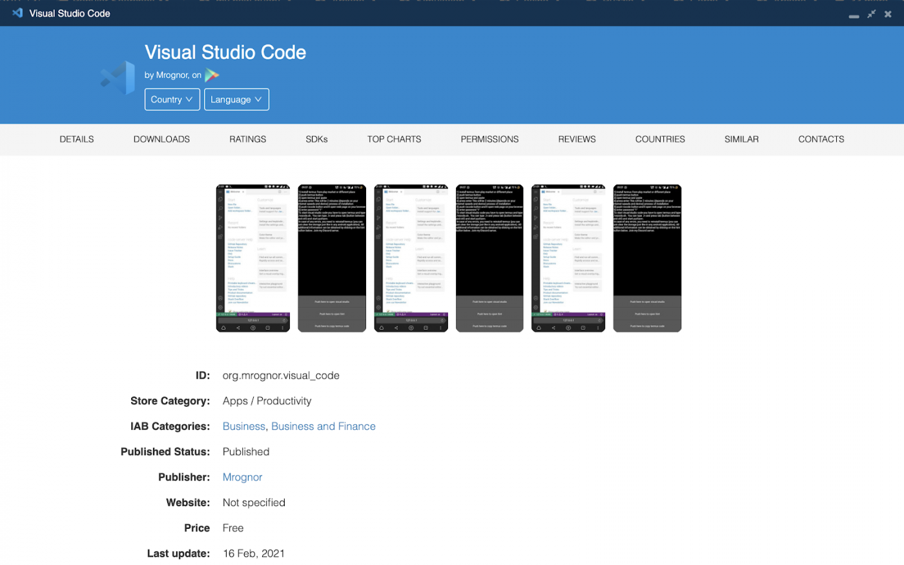Switch to the DOWNLOADS tab

point(161,139)
